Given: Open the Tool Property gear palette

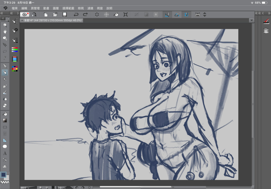Looking at the screenshot, I should [15, 30].
